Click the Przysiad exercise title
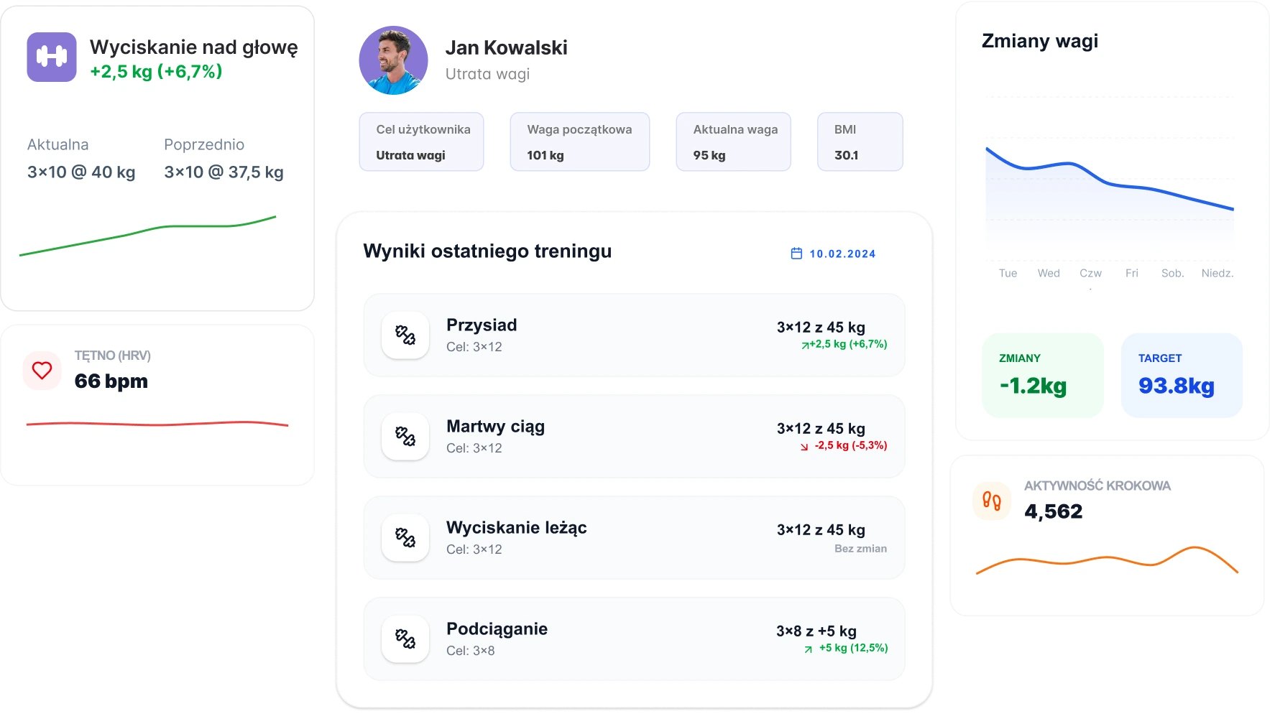The image size is (1270, 719). (x=482, y=325)
